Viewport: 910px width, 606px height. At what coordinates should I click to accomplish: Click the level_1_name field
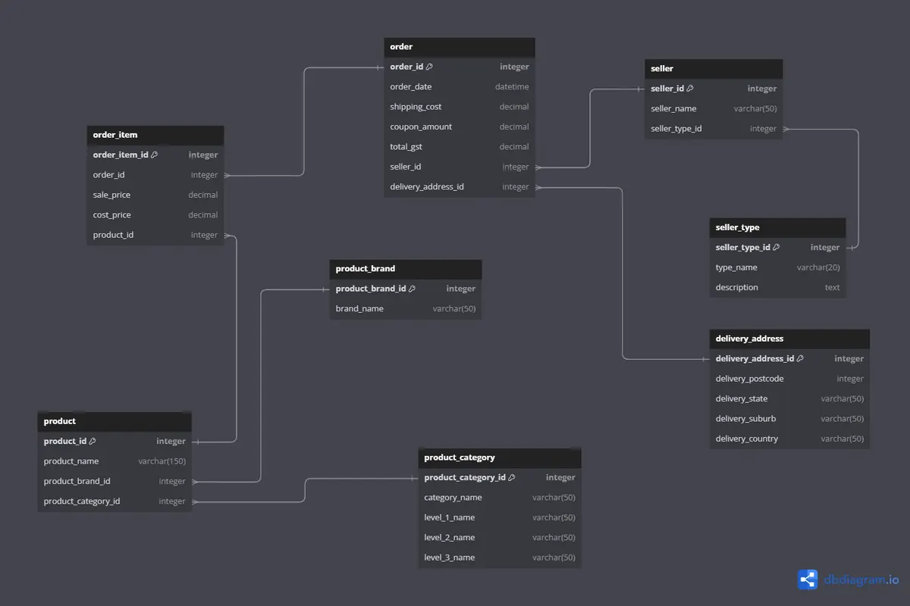500,518
